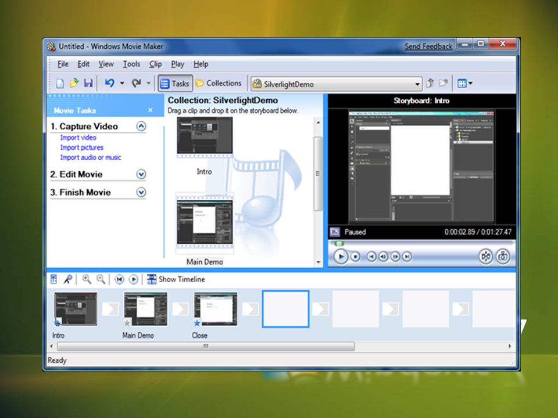The width and height of the screenshot is (558, 418).
Task: Click the video effect star on Close clip
Action: click(x=197, y=322)
